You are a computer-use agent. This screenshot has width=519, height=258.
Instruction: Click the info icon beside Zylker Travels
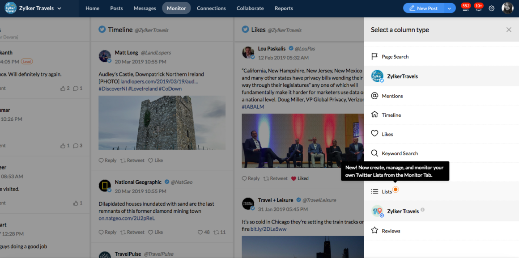423,210
